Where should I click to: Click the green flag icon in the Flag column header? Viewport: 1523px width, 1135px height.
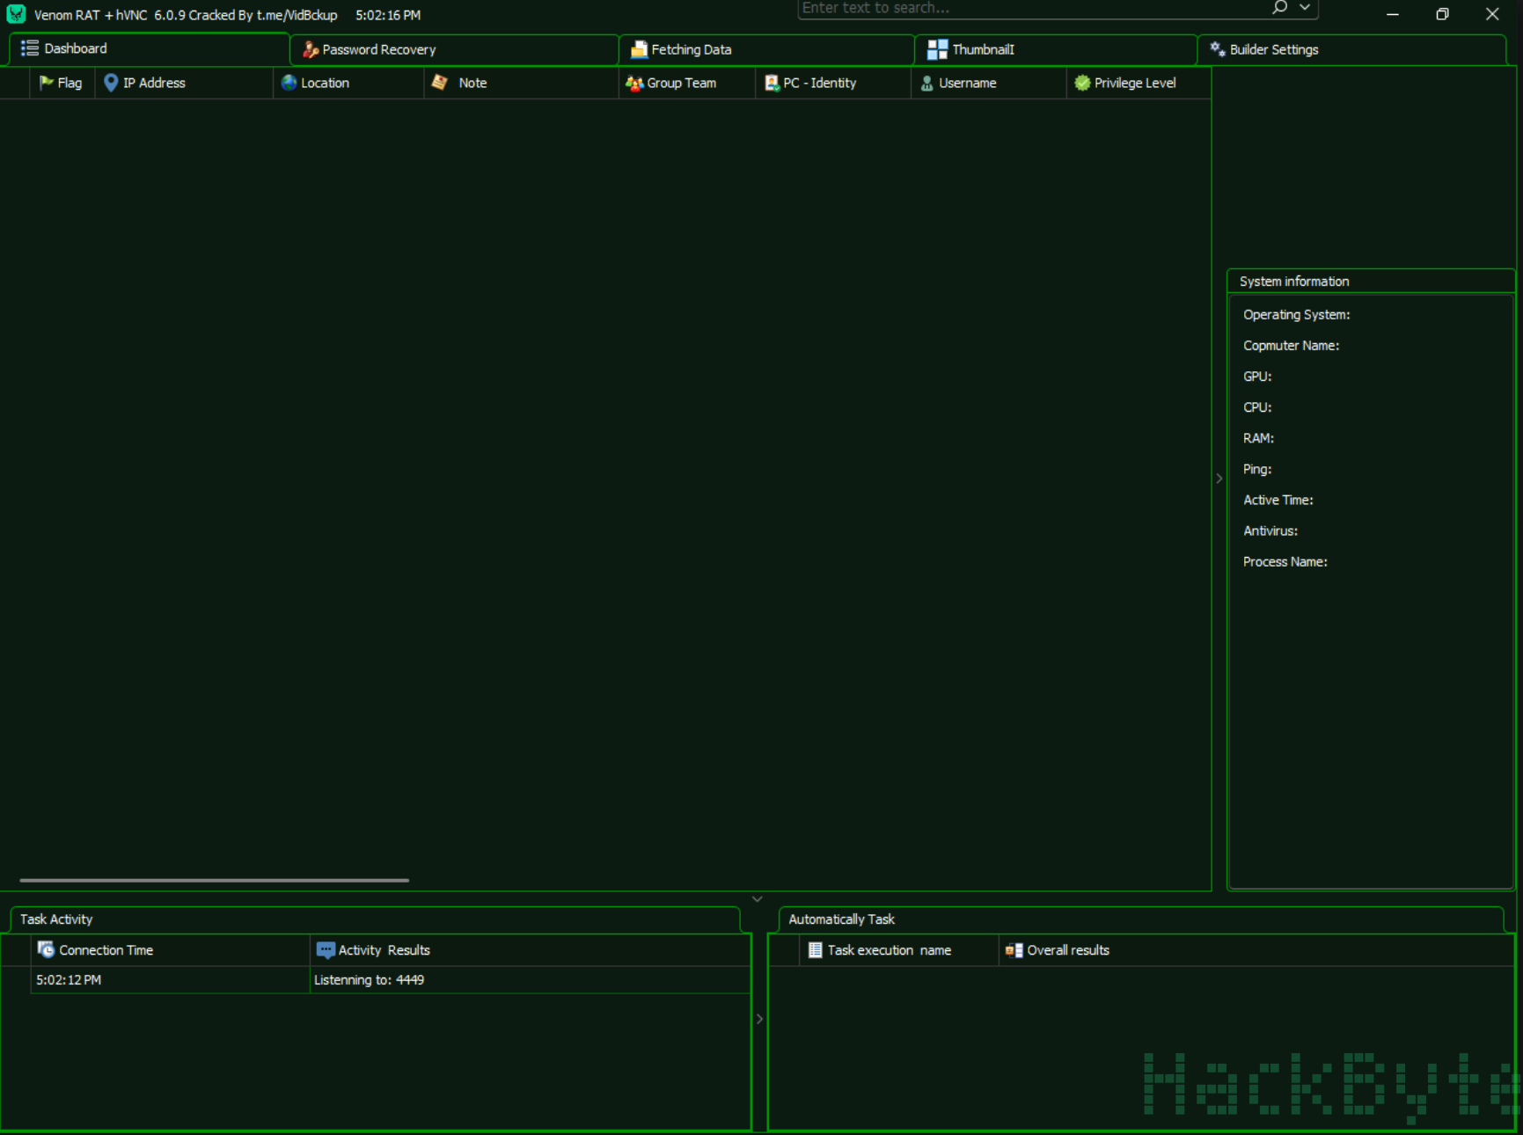click(46, 83)
